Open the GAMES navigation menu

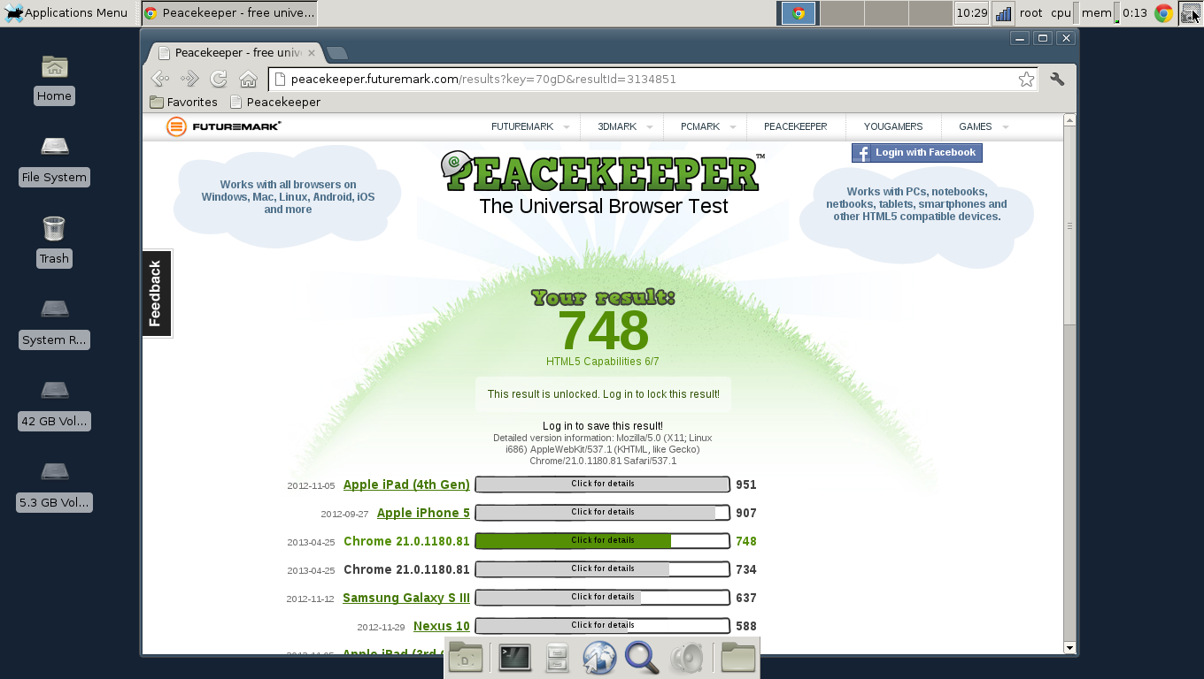click(975, 126)
